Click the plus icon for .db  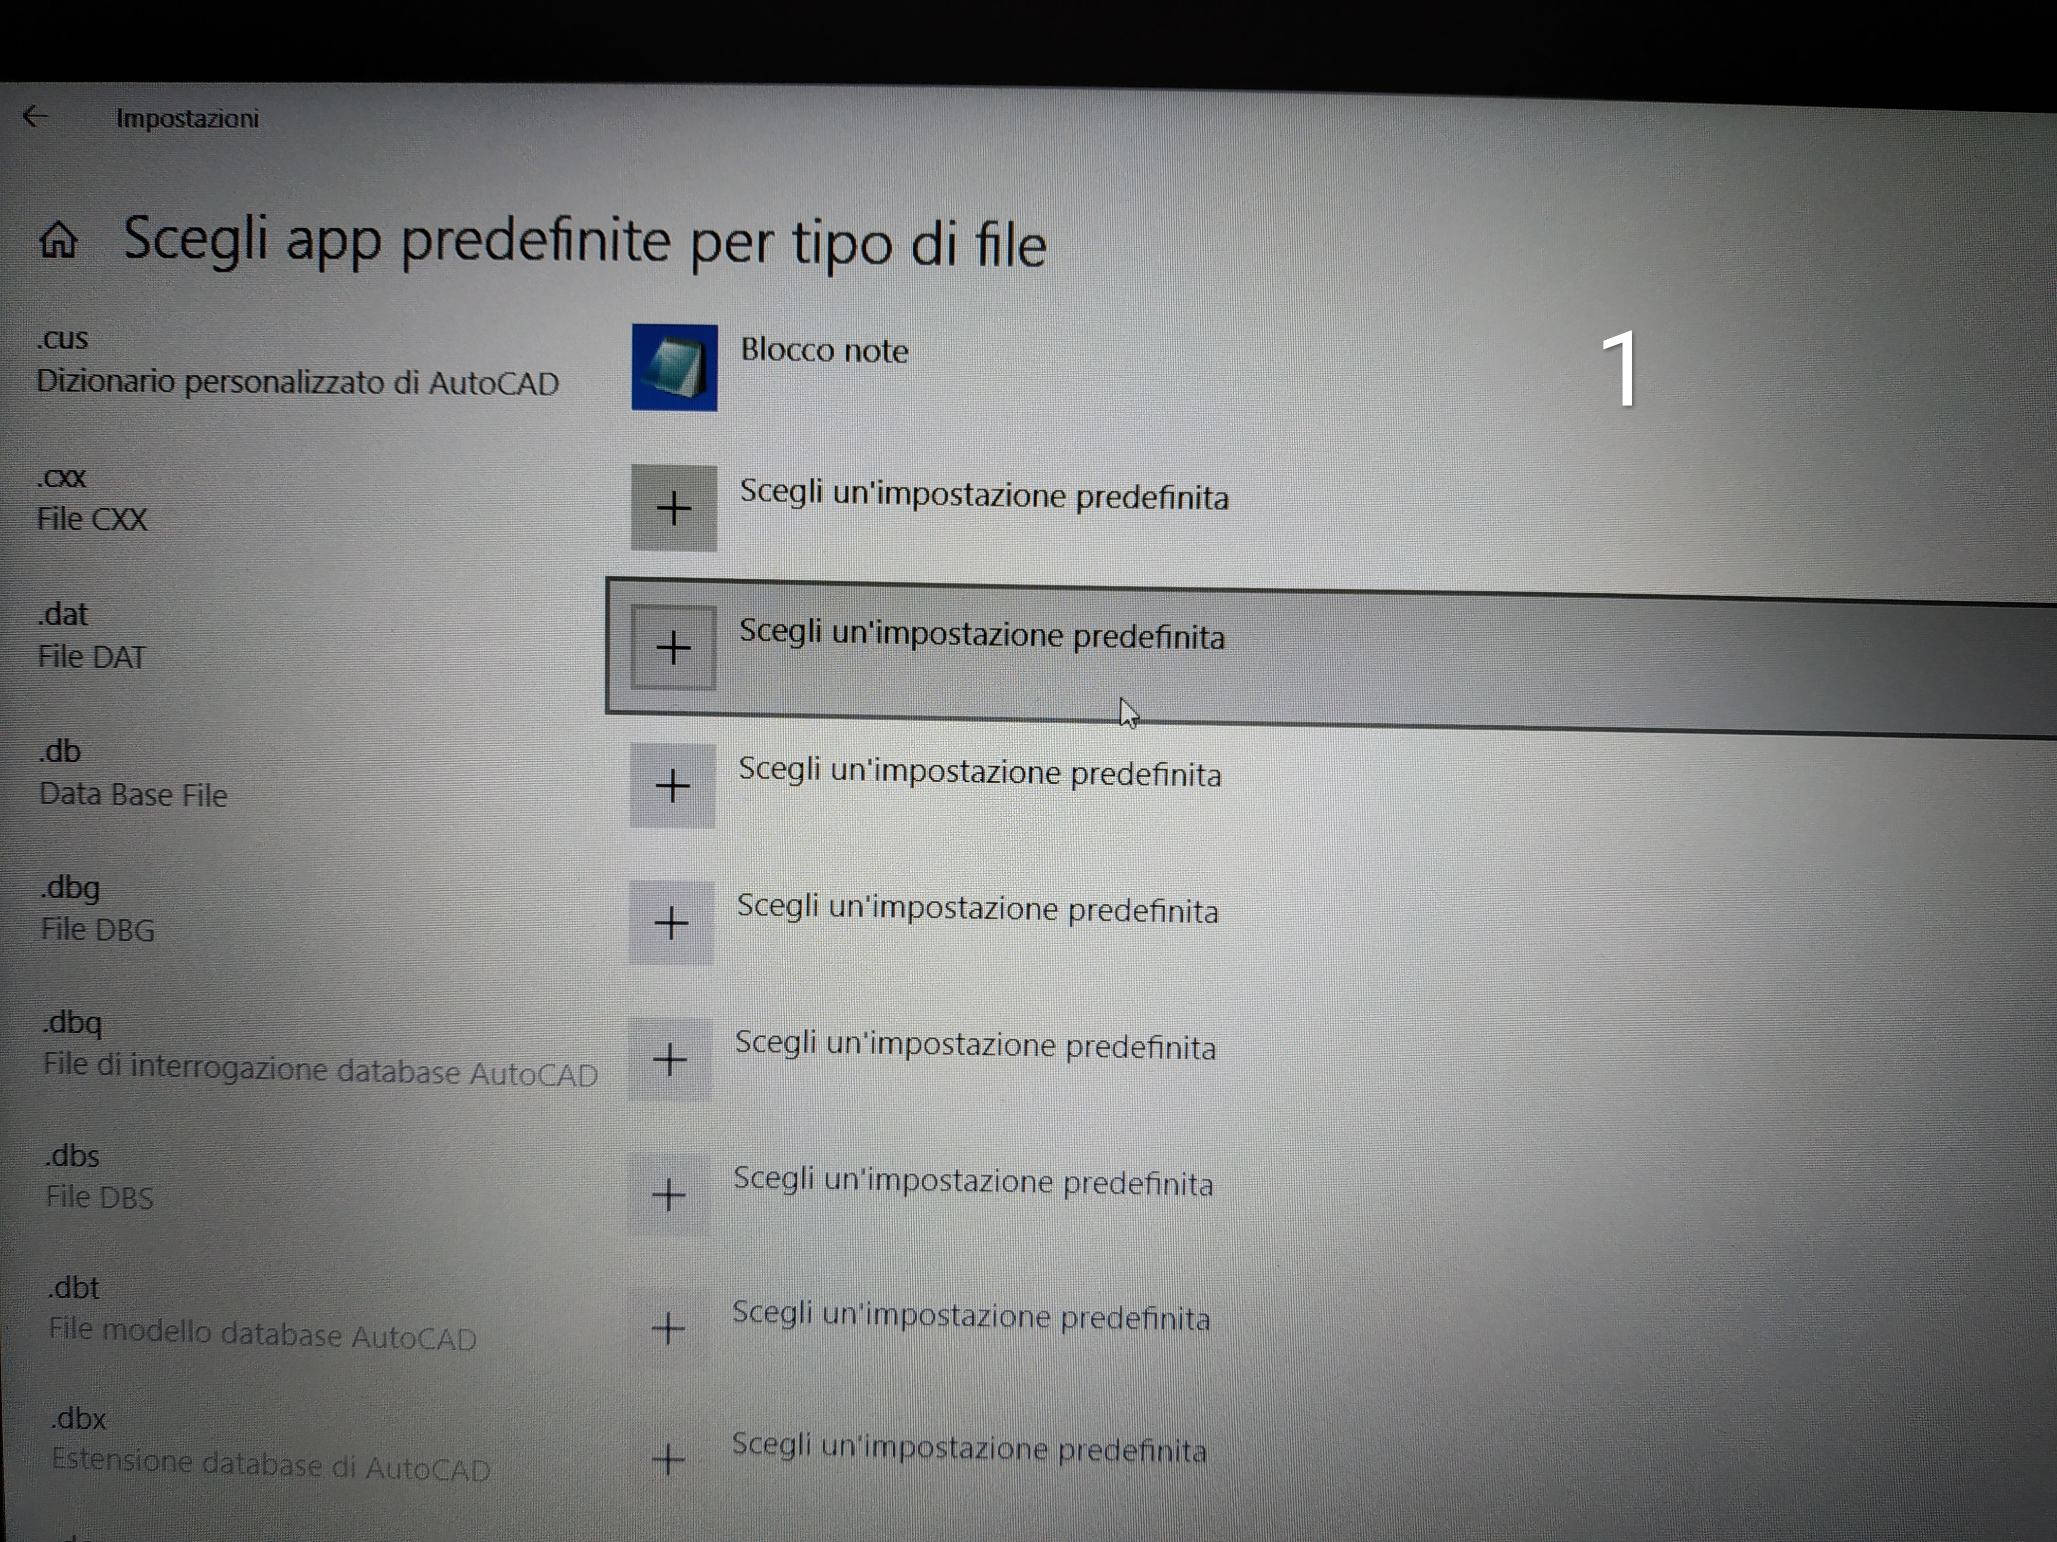[672, 786]
